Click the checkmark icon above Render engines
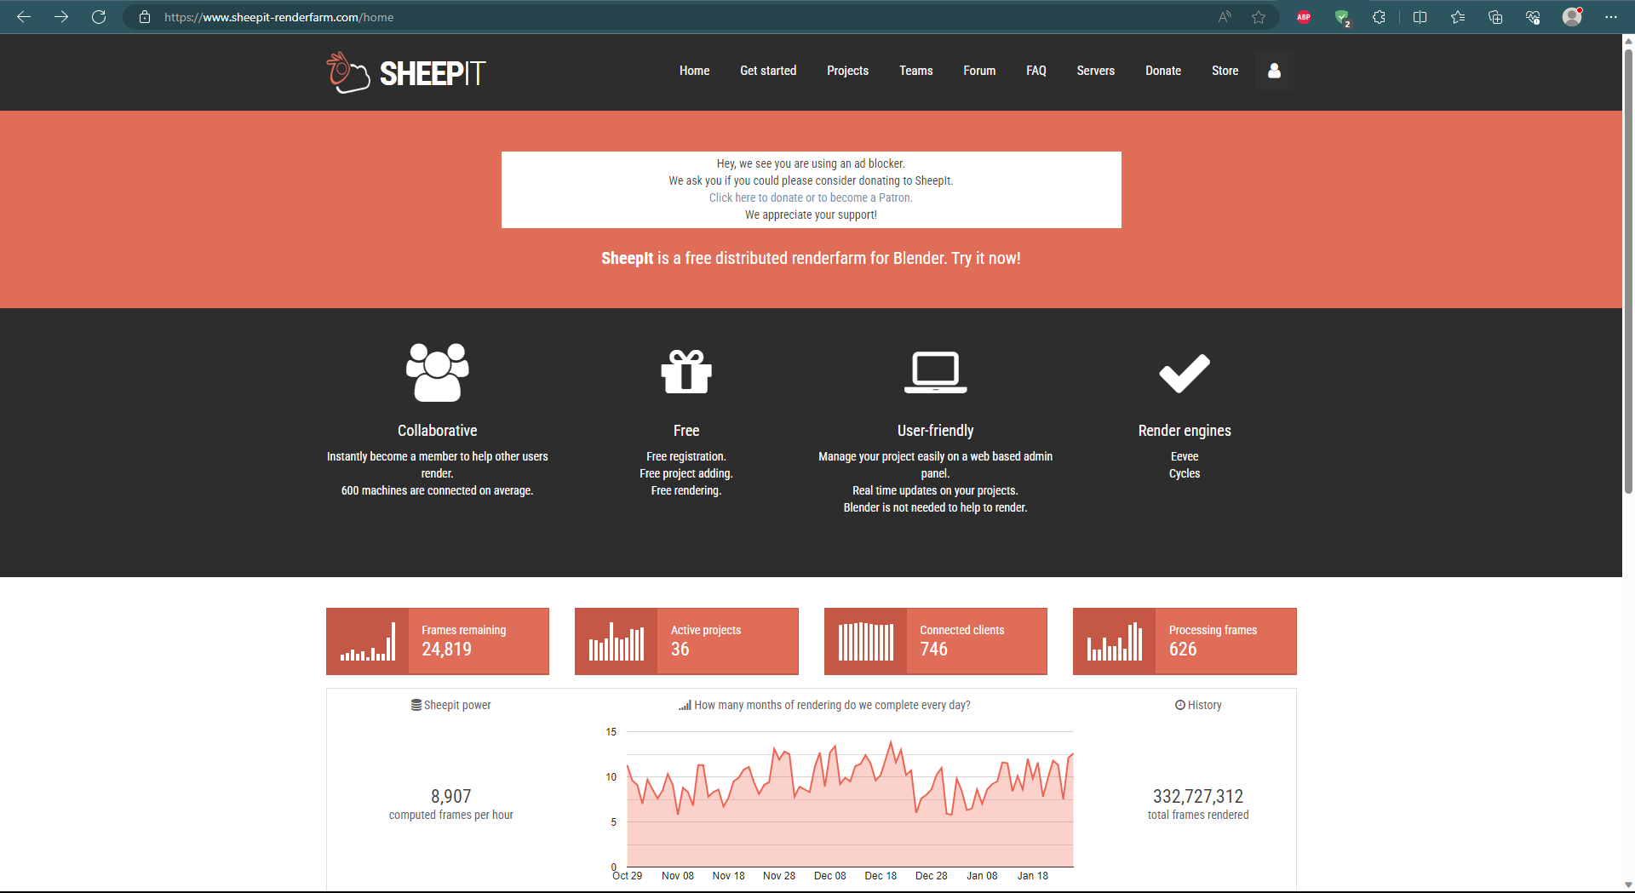The height and width of the screenshot is (893, 1635). coord(1184,372)
